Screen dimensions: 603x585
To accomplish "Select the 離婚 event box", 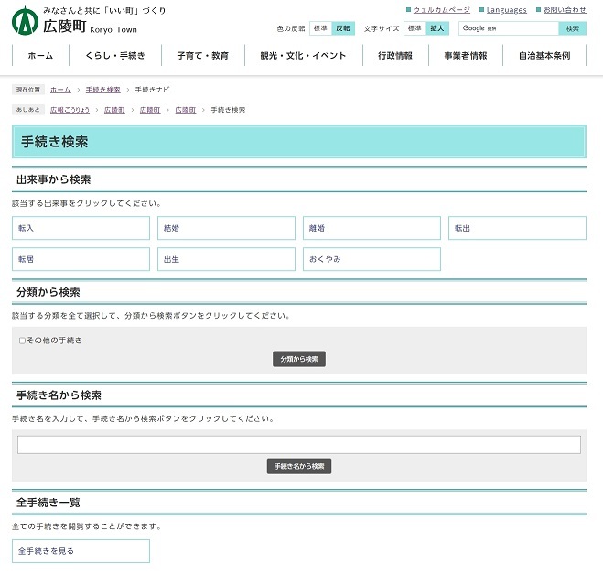I will click(x=371, y=228).
